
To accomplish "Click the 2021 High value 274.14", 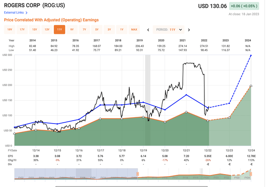I will [x=183, y=46].
